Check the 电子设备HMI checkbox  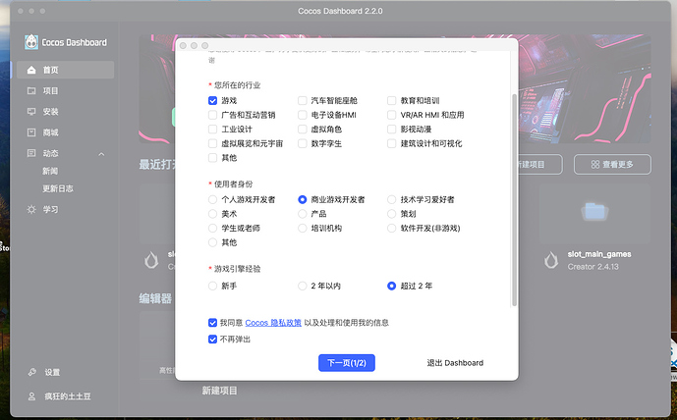[x=303, y=115]
